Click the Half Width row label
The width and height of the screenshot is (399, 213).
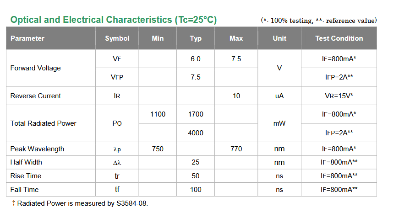26,162
